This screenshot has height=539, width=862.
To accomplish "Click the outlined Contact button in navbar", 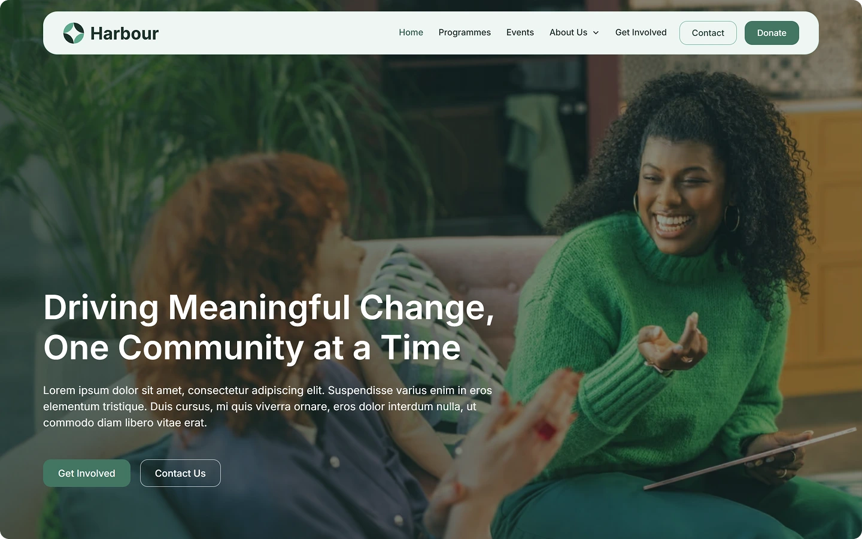I will pyautogui.click(x=708, y=33).
